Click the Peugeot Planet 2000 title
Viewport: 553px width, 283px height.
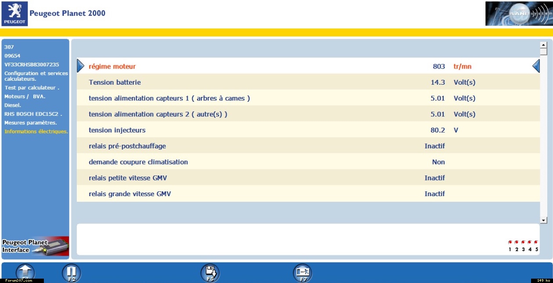click(68, 13)
